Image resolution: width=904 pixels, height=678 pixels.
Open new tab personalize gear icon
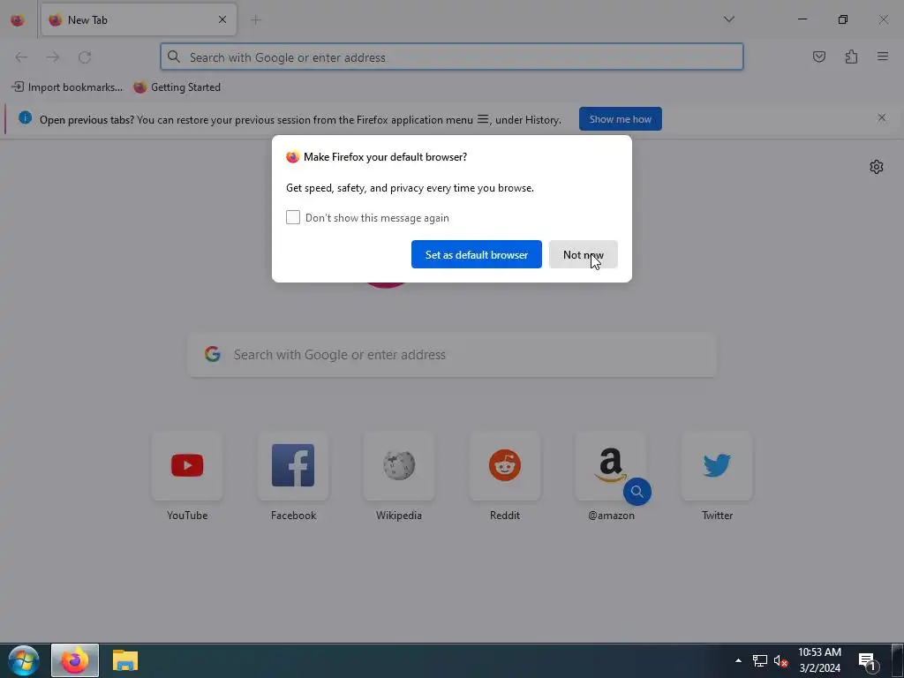(x=877, y=167)
